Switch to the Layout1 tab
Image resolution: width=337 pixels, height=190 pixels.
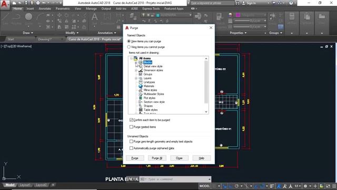(25, 185)
